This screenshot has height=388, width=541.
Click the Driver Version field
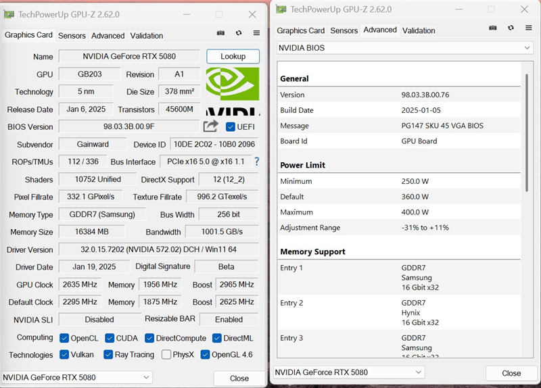click(x=158, y=249)
